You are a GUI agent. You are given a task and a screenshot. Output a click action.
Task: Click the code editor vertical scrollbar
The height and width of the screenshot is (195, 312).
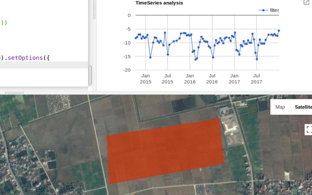90,75
